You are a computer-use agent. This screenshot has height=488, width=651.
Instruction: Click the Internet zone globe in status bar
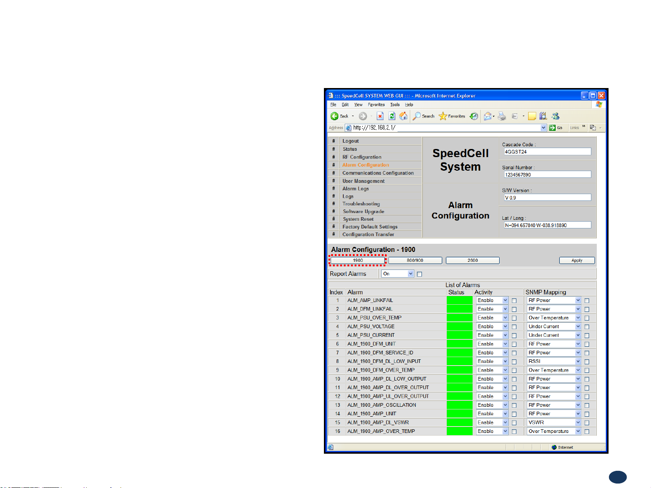tap(554, 447)
